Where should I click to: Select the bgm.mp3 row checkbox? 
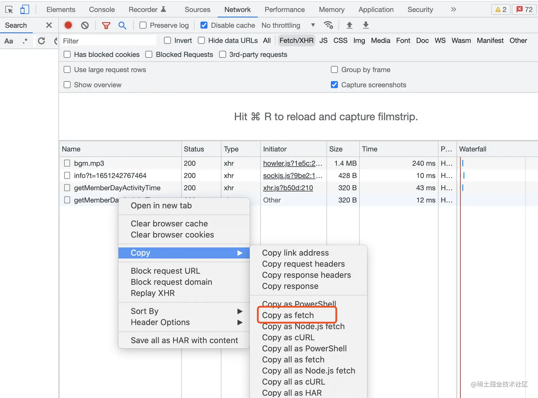(x=67, y=163)
